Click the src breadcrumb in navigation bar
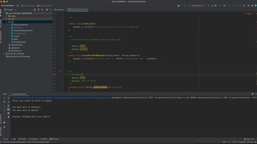The width and height of the screenshot is (257, 144). click(x=18, y=6)
